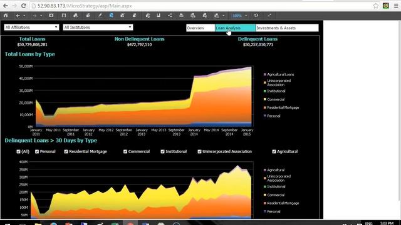This screenshot has width=401, height=225.
Task: Click Residential Mortgage swatch in bottom chart legend
Action: click(x=265, y=203)
